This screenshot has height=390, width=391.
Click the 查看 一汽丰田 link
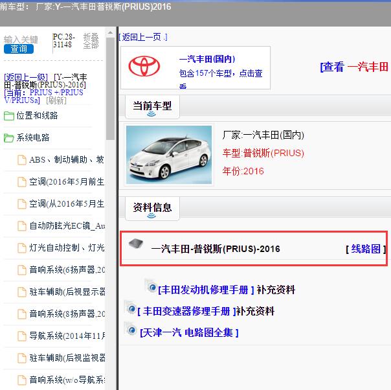point(354,67)
